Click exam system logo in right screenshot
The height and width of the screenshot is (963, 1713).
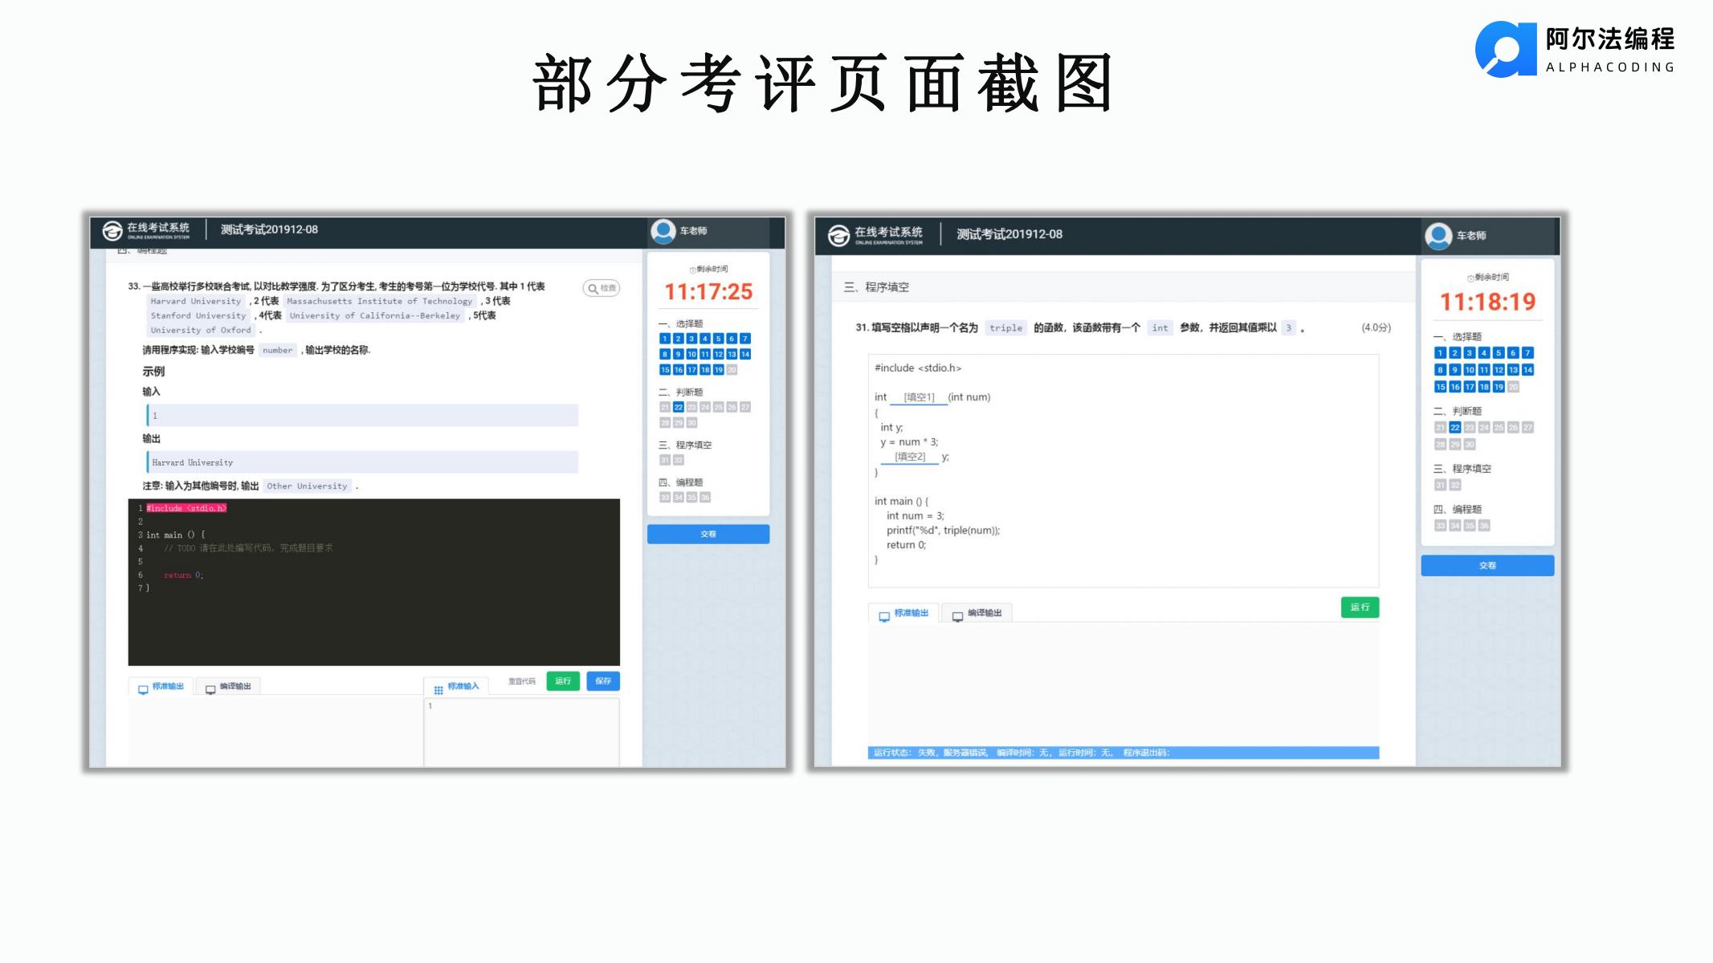pos(875,234)
